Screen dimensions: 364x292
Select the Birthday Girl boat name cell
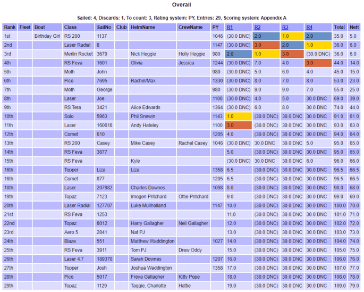click(47, 36)
